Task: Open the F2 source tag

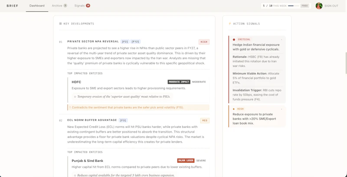Action: point(125,42)
